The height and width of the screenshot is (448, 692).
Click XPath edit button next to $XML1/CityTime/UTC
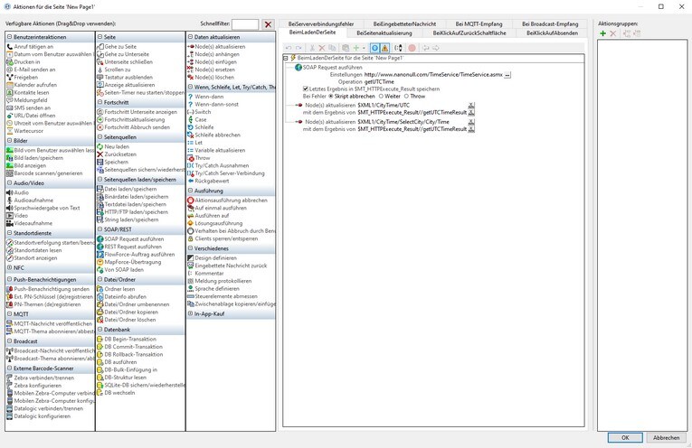472,105
